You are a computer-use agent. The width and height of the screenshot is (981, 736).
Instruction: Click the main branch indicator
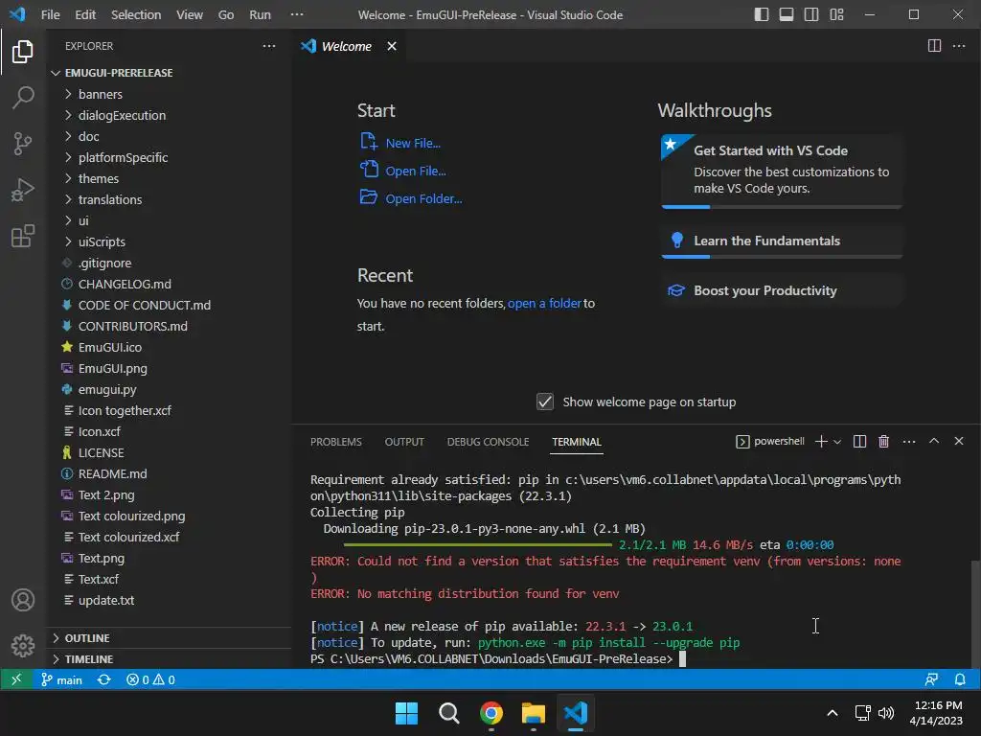pyautogui.click(x=62, y=679)
